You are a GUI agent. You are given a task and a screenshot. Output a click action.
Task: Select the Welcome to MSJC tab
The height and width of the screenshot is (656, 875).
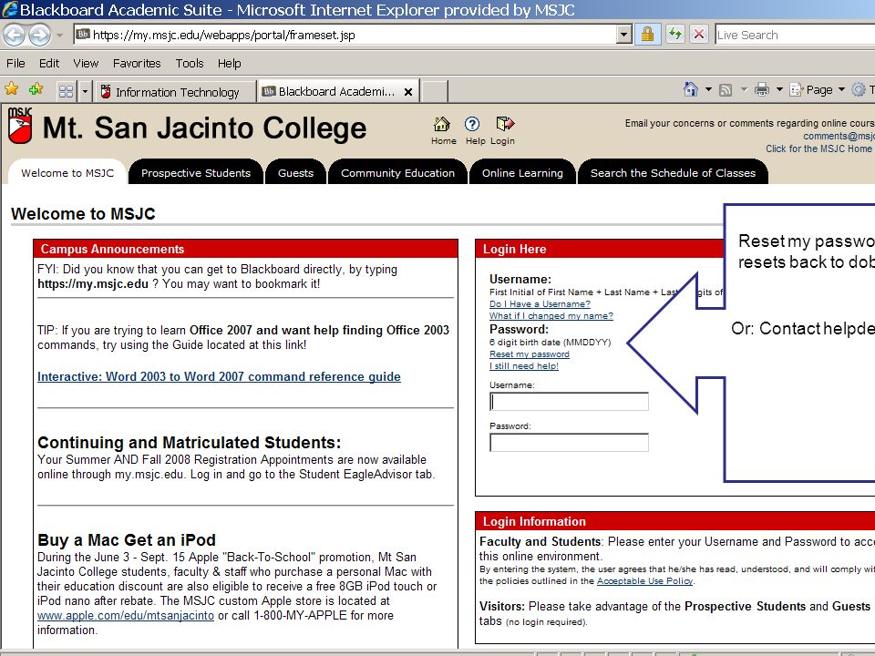pyautogui.click(x=67, y=173)
